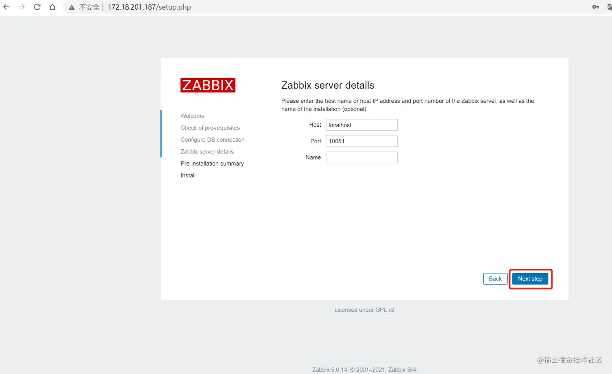
Task: Click the empty Name input field
Action: click(362, 157)
